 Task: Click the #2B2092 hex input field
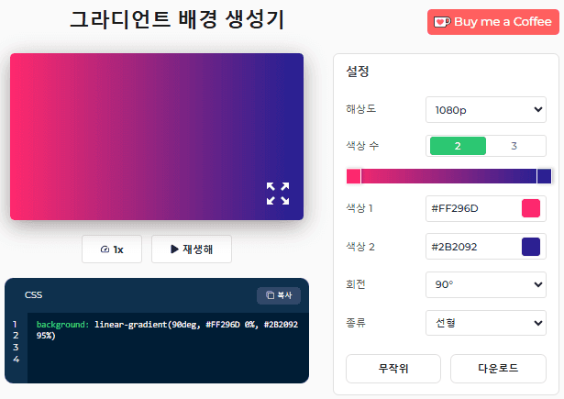tap(471, 247)
